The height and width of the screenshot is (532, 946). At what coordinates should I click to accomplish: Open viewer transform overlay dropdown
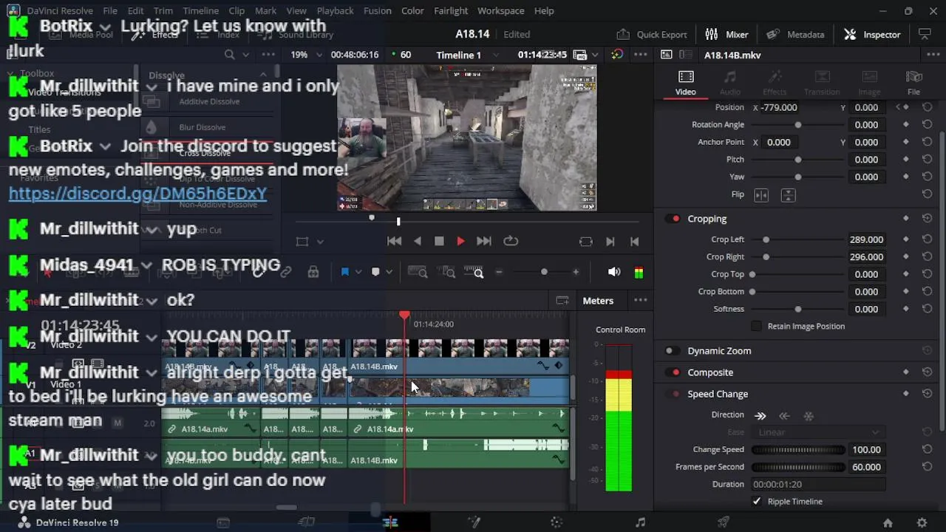point(320,242)
